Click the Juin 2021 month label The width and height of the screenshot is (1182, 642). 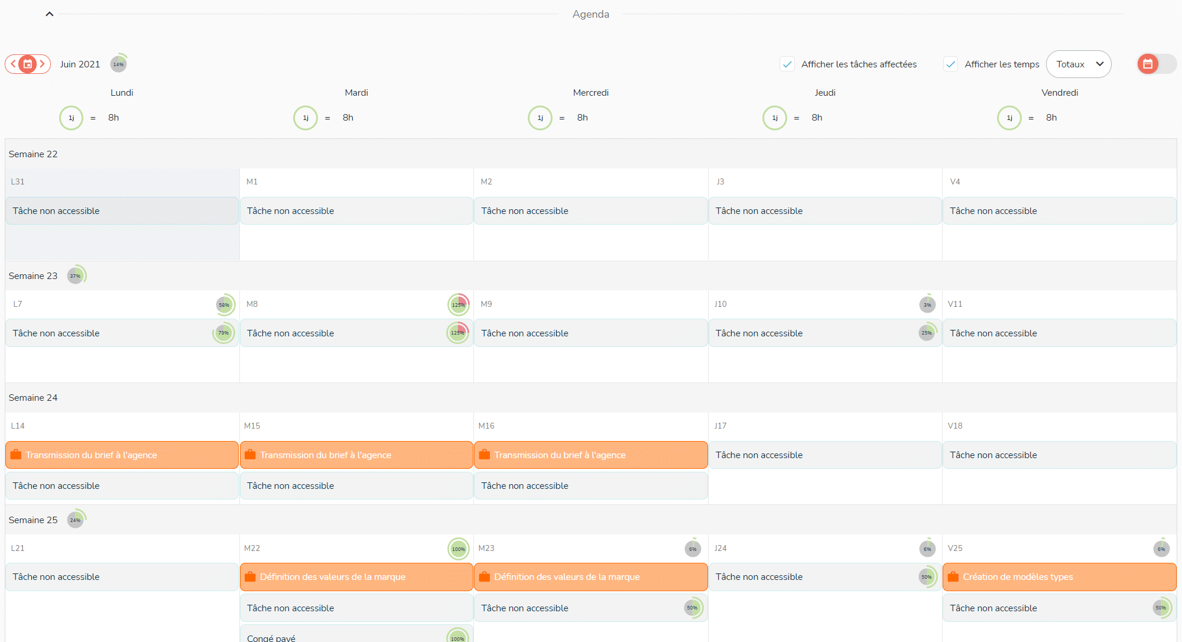(80, 64)
